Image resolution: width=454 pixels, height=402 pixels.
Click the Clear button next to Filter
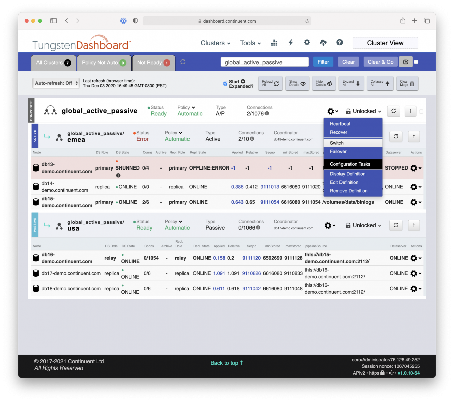click(x=348, y=62)
